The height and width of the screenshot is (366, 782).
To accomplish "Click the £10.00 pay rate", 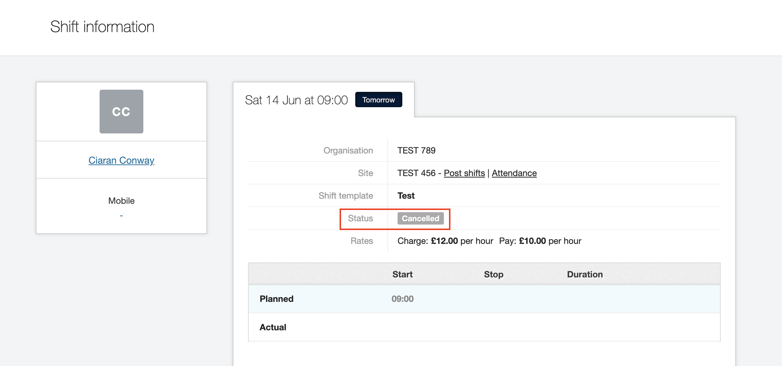I will 532,241.
